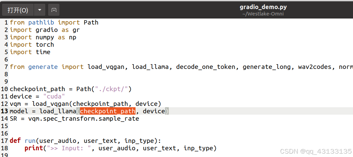Click line number 13 in the gutter
This screenshot has height=157, width=353.
pyautogui.click(x=4, y=111)
